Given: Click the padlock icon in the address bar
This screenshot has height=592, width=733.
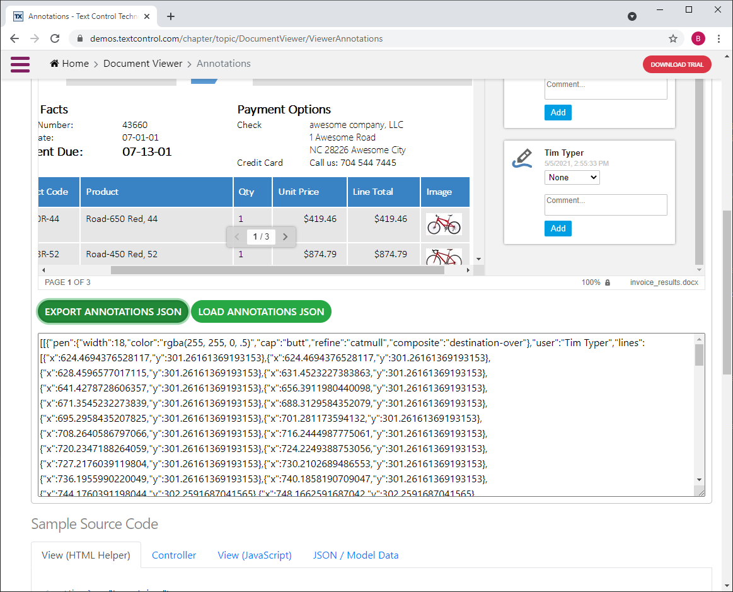Looking at the screenshot, I should click(79, 38).
